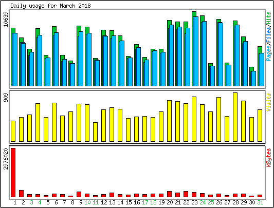Select day label 21 on the axis
This screenshot has height=208, width=274.
tap(178, 202)
